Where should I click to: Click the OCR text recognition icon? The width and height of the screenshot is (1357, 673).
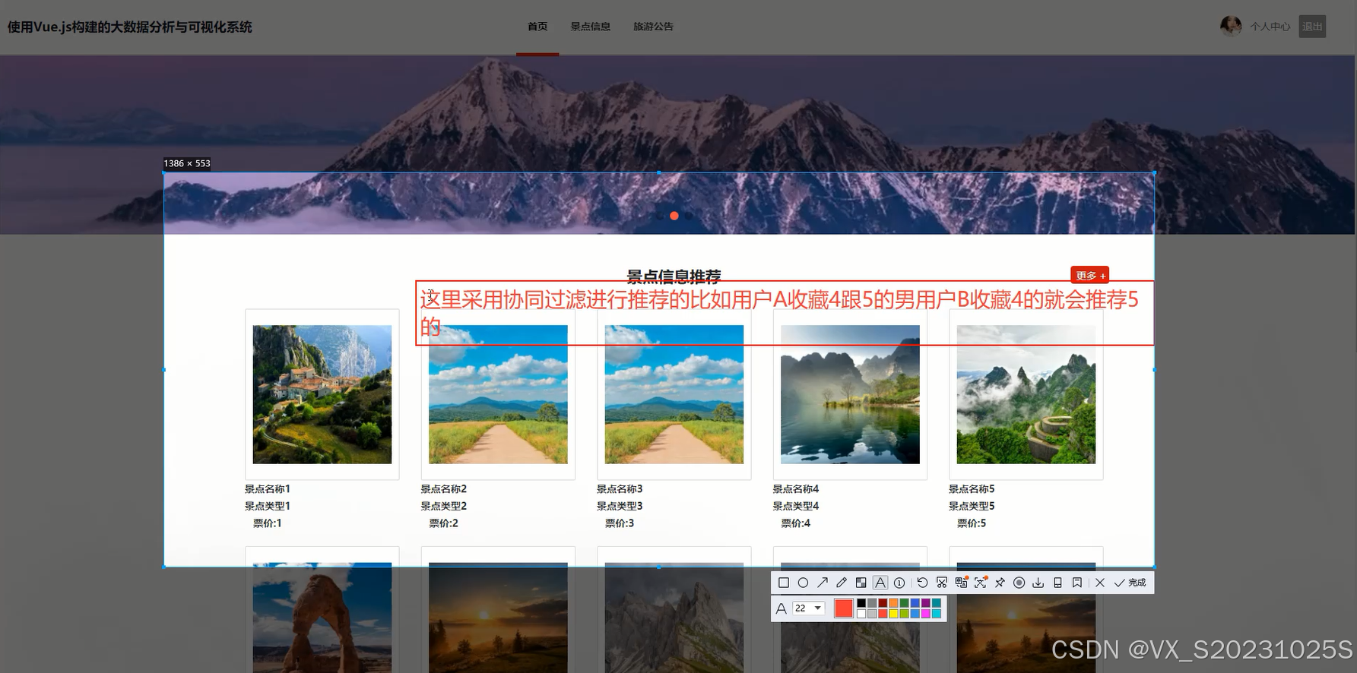[980, 583]
